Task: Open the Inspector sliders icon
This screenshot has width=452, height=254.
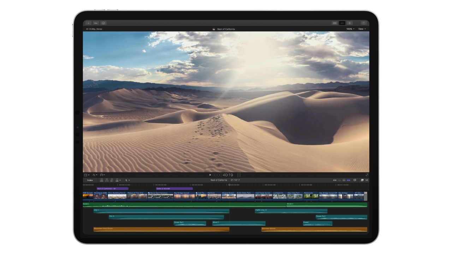Action: (x=350, y=23)
